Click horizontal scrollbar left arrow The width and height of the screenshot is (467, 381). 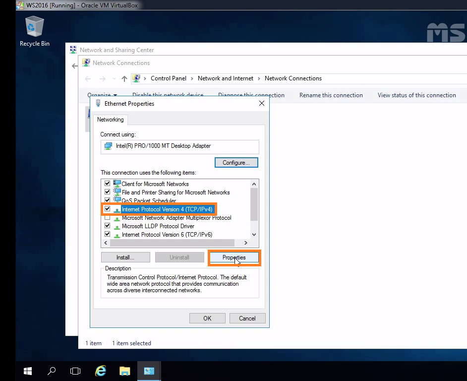[x=106, y=243]
